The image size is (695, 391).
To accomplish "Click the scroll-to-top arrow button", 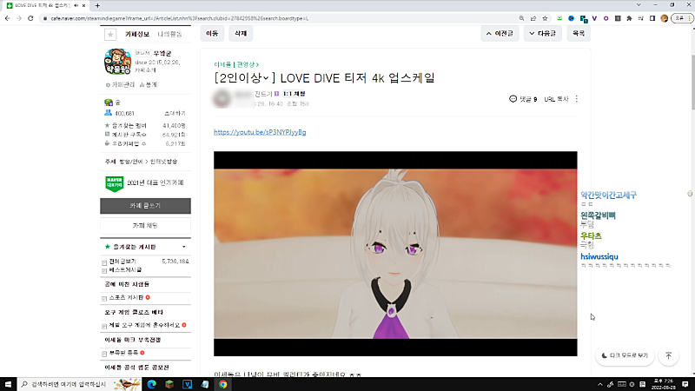I will (669, 355).
